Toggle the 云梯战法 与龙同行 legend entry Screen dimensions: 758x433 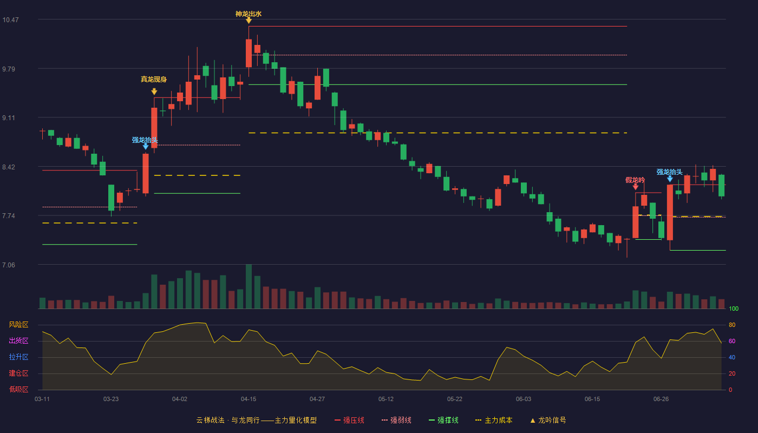click(256, 420)
